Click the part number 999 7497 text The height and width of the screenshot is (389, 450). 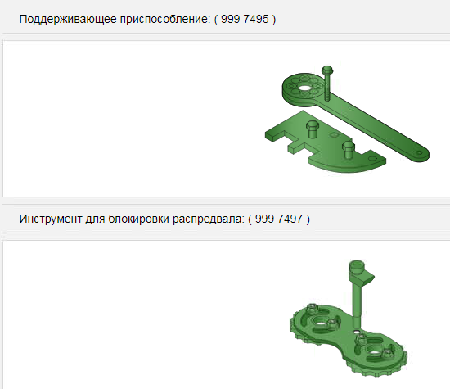[x=279, y=219]
